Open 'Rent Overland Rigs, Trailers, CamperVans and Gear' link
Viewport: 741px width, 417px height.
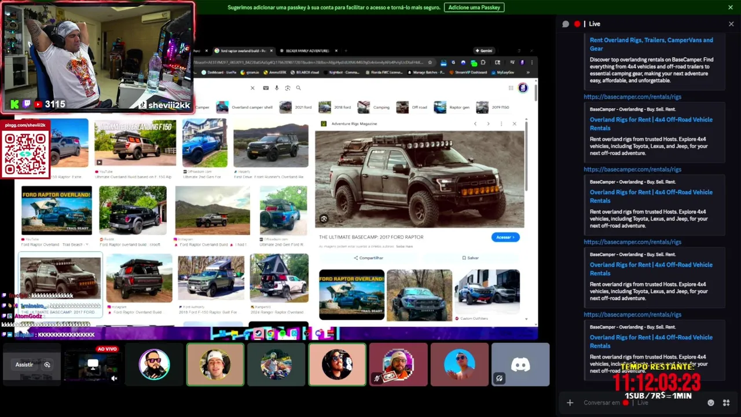tap(651, 44)
